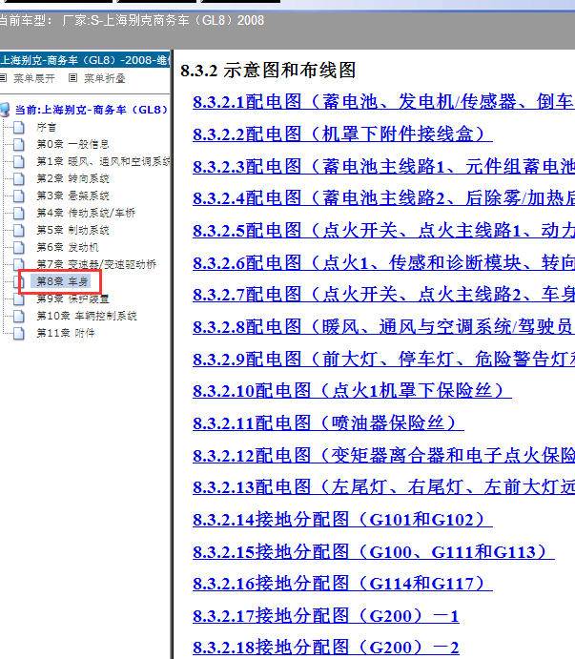Open the 序言 tree entry
Image resolution: width=575 pixels, height=659 pixels.
(46, 127)
